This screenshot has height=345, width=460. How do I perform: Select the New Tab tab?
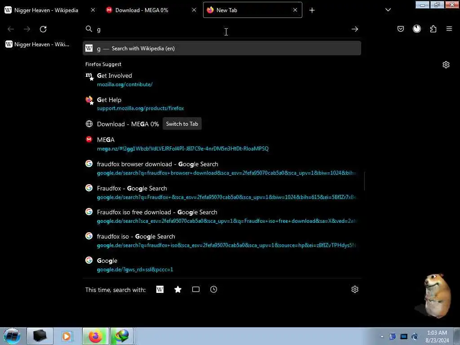252,10
